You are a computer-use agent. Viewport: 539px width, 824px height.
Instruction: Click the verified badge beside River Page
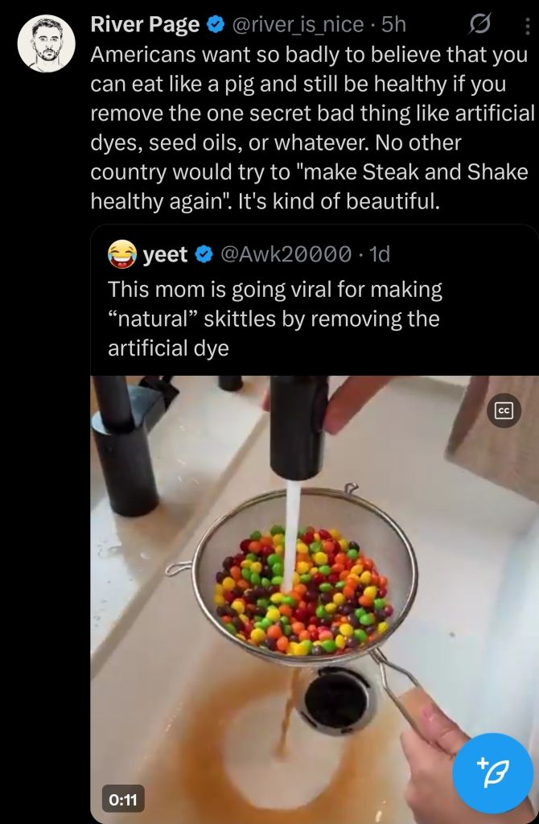pyautogui.click(x=215, y=25)
